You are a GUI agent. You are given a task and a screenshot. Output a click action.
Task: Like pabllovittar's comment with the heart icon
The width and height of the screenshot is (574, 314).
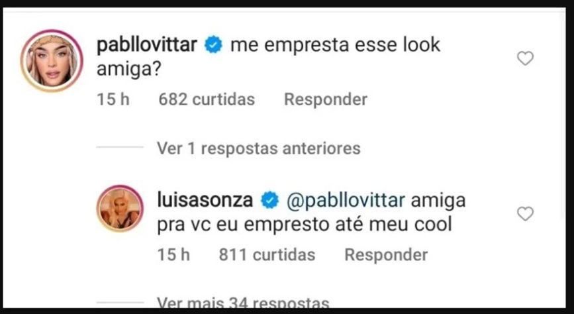525,58
